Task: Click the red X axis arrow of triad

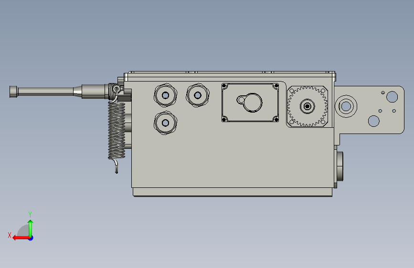Action: (x=21, y=238)
